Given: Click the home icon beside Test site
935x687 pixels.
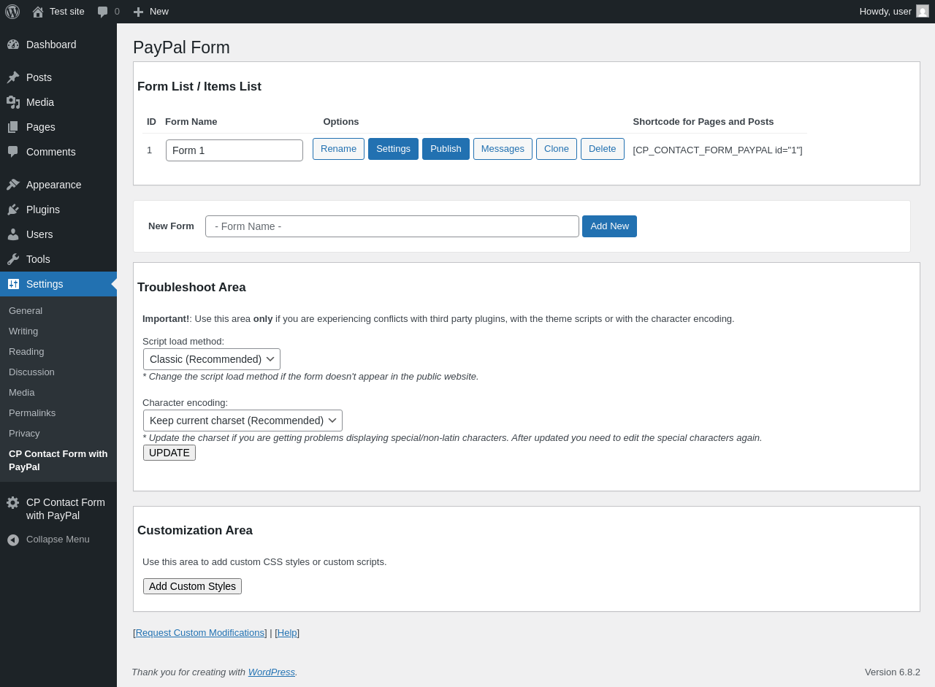Looking at the screenshot, I should click(x=38, y=12).
